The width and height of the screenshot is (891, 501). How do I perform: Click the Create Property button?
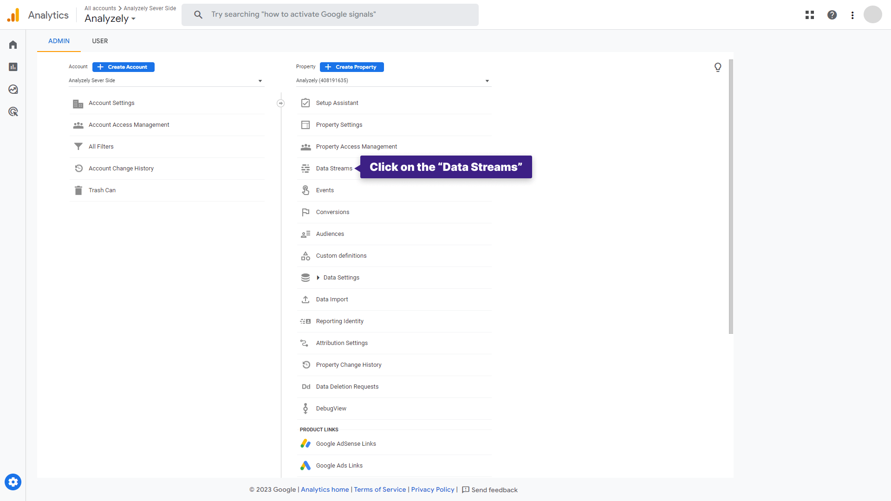click(x=352, y=67)
